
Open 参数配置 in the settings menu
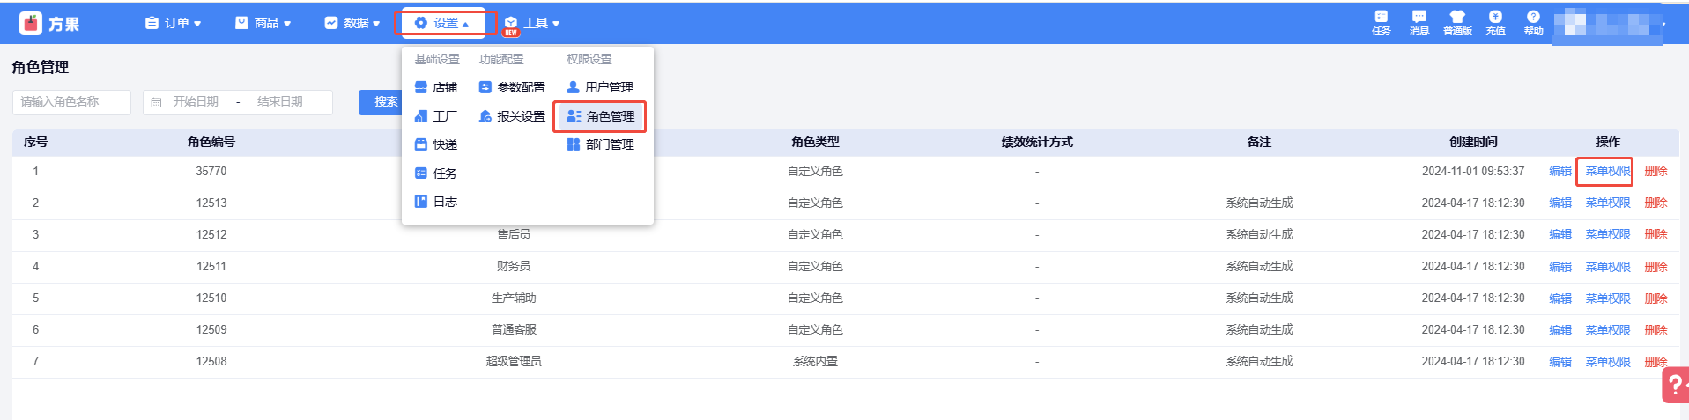(x=512, y=87)
